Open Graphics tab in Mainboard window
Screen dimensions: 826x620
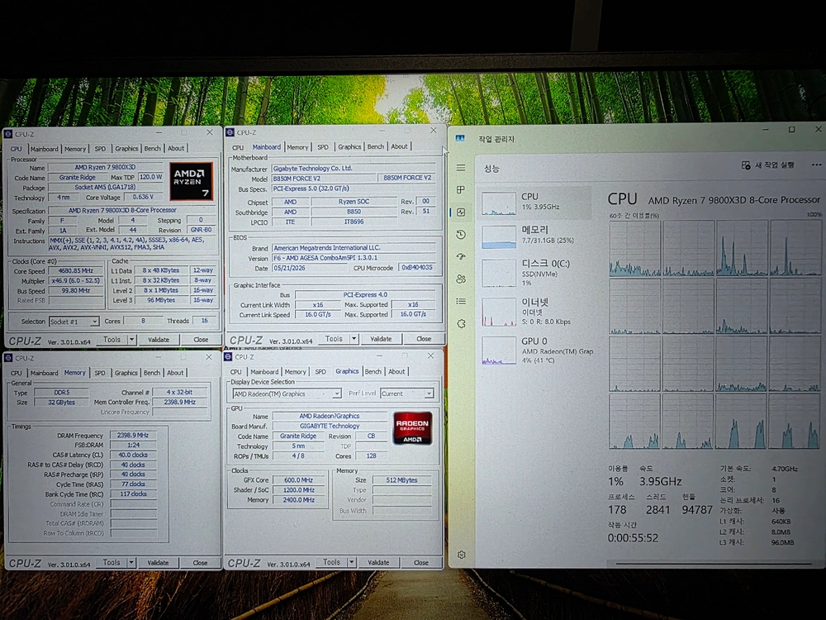[349, 147]
